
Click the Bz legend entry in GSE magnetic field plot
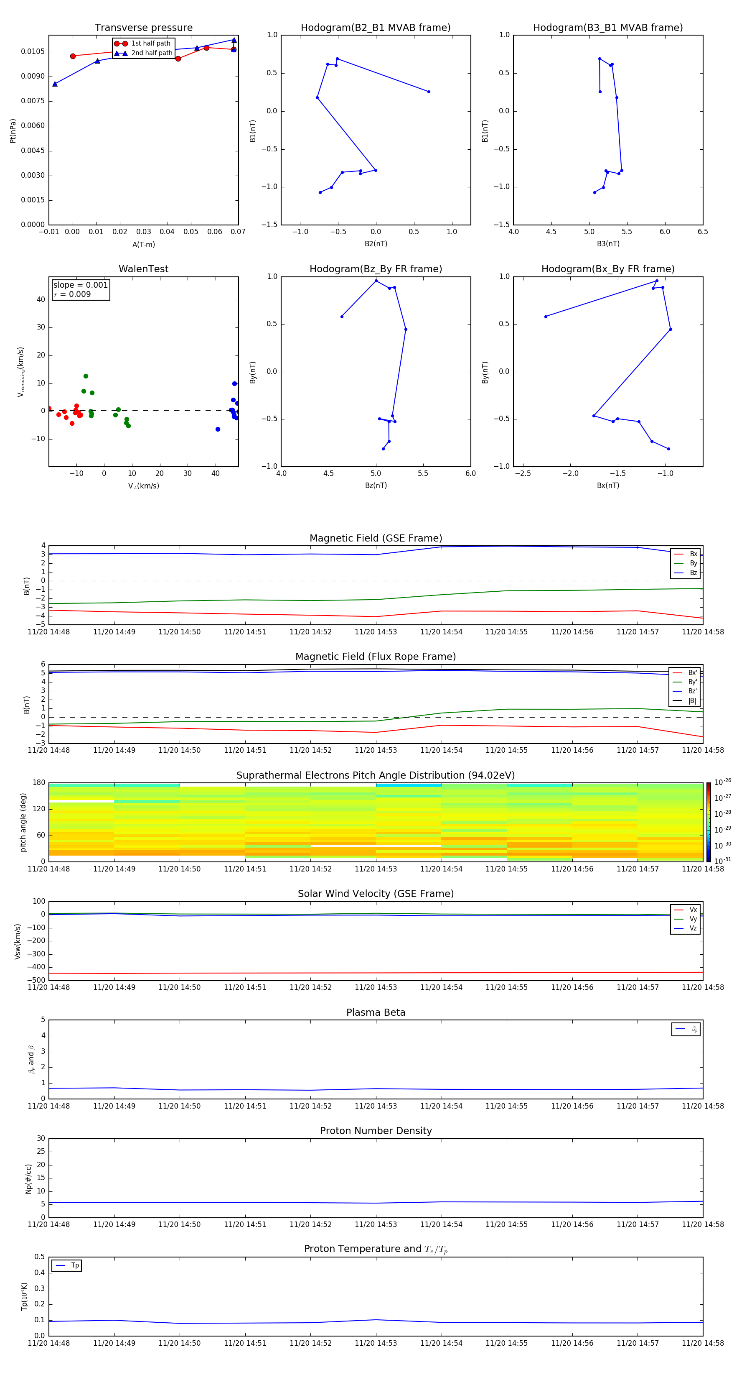tap(686, 572)
